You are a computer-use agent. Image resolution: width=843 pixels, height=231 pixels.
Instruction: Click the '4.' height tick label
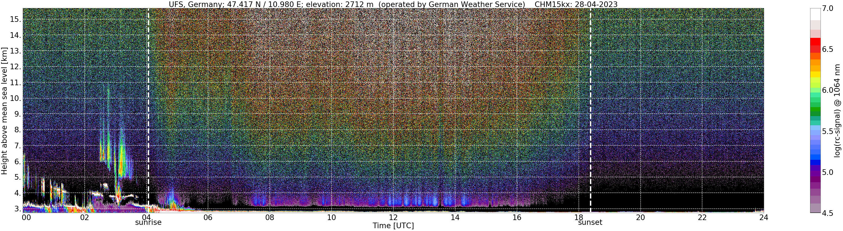[x=18, y=193]
